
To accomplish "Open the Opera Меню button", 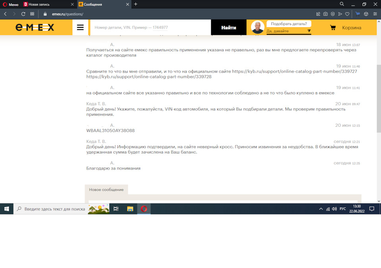I will [10, 4].
